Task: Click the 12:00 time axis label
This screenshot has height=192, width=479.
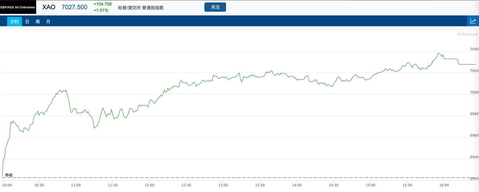Action: [x=149, y=185]
